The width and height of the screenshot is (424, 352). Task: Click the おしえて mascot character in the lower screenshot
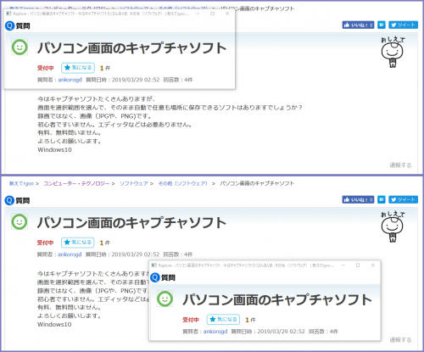click(393, 227)
